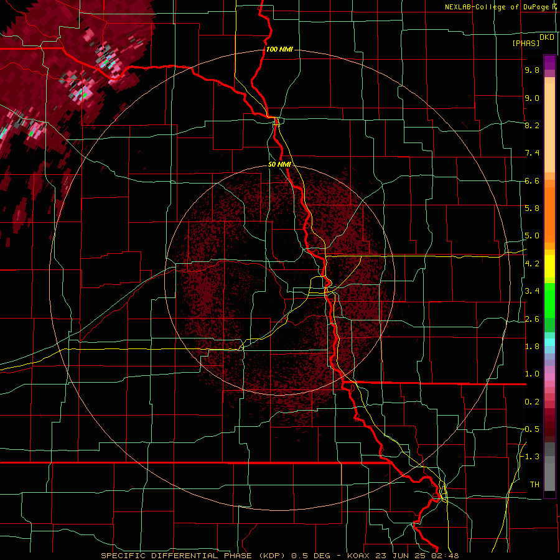Click the TH threshold label on scale
This screenshot has width=560, height=560.
pos(534,484)
